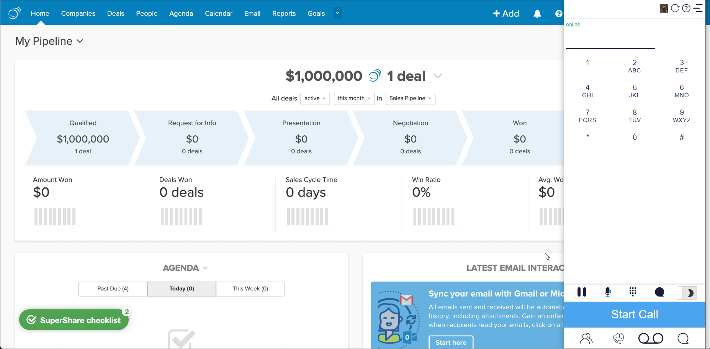Screen dimensions: 710x349
Task: Go to the Deals menu
Action: tap(116, 13)
